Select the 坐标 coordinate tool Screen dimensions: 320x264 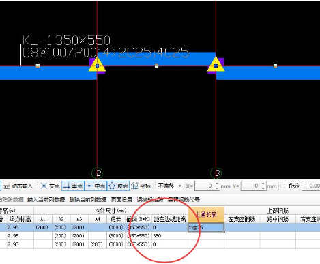tap(141, 186)
